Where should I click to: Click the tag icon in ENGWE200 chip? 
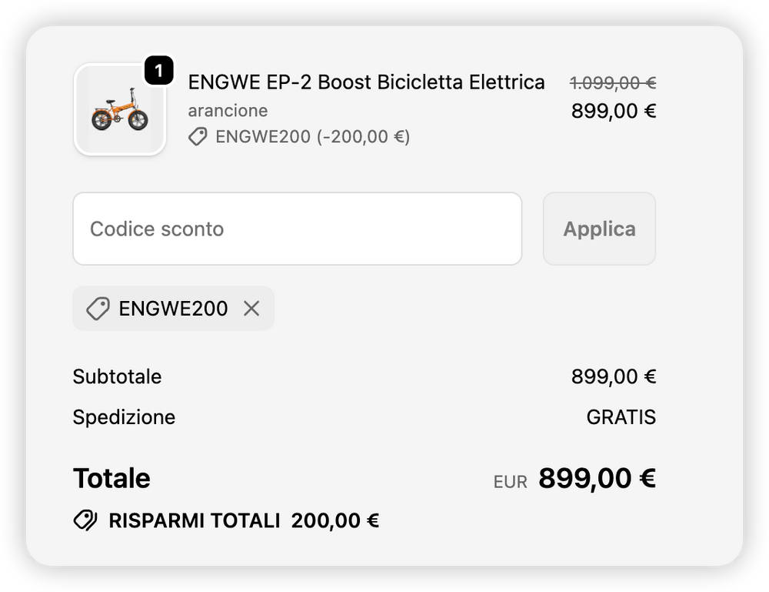coord(98,309)
